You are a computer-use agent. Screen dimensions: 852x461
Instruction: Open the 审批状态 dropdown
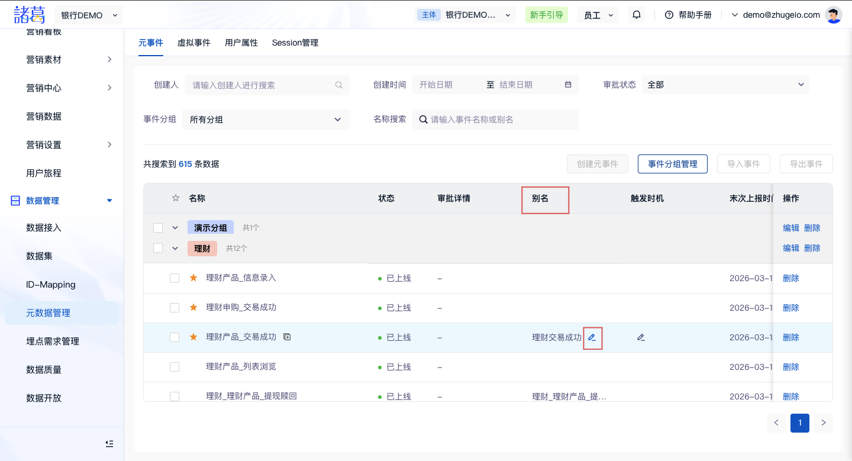coord(725,85)
